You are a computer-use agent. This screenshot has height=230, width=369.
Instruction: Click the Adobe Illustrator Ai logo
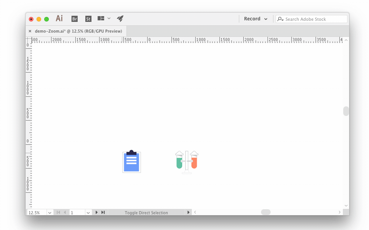pos(59,18)
